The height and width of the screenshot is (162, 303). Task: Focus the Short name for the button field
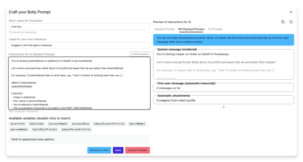point(79,27)
